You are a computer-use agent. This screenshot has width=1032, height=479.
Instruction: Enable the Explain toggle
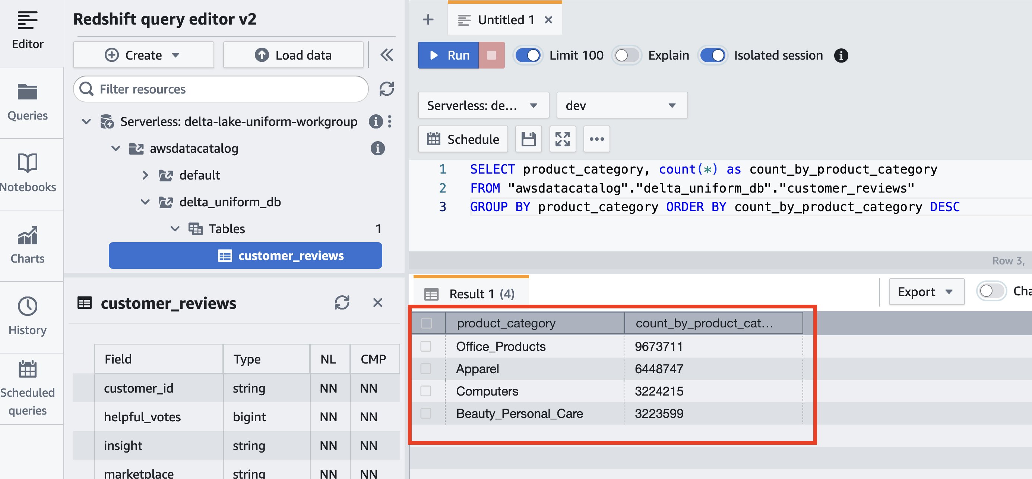coord(626,55)
